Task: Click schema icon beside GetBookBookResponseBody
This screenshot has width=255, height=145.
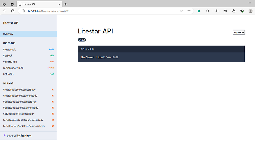Action: (x=53, y=114)
